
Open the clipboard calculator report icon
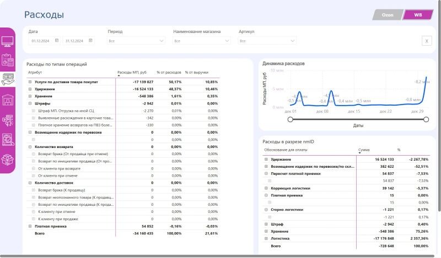[8, 61]
